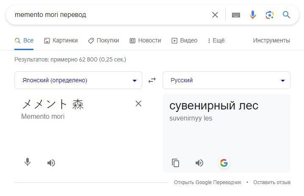Start voice search with the microphone icon
Screen dimensions: 304x196
(253, 15)
